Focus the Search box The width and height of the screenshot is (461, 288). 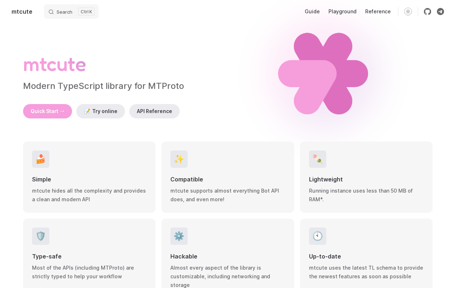tap(71, 12)
